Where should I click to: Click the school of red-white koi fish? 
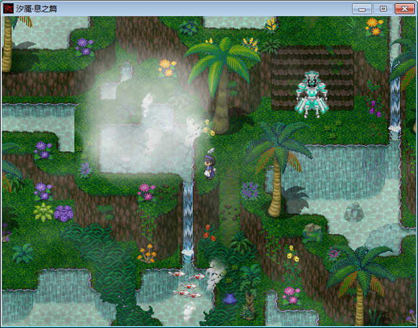(x=186, y=285)
